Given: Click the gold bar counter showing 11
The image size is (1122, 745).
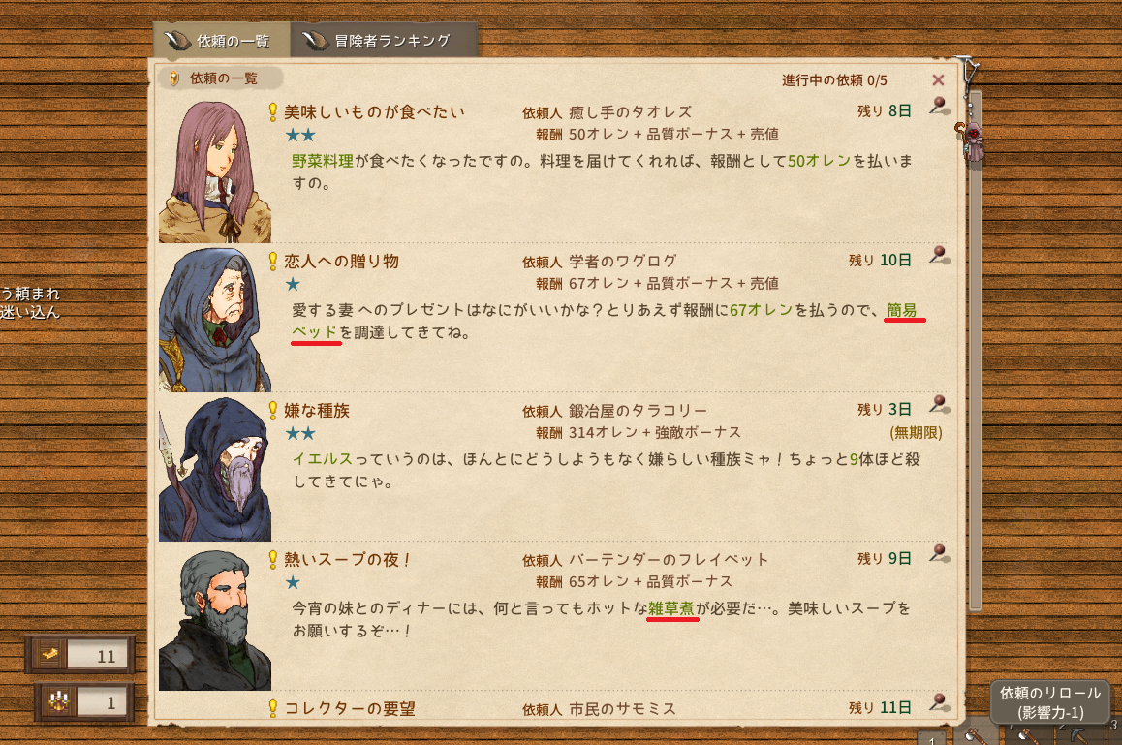Looking at the screenshot, I should [80, 655].
